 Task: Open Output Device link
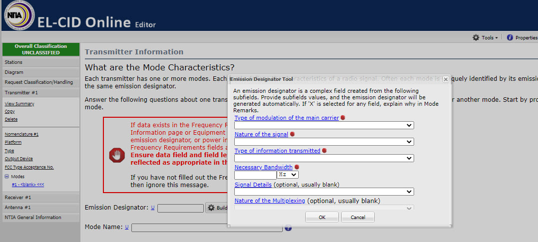[19, 159]
